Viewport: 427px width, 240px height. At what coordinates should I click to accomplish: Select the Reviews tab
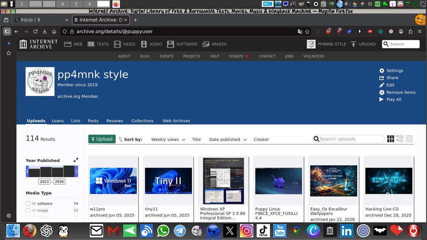point(115,121)
